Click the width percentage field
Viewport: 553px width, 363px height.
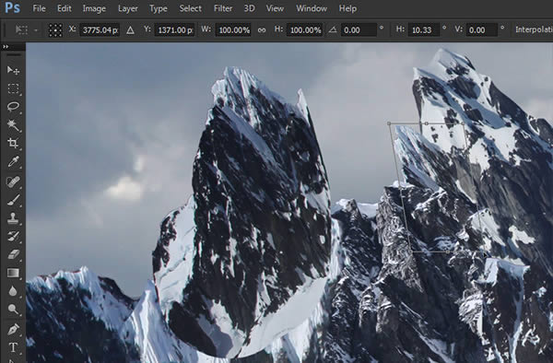[233, 30]
